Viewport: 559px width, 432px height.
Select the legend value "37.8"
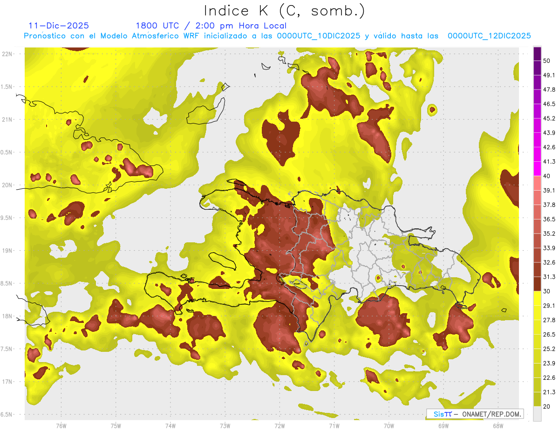(x=549, y=205)
